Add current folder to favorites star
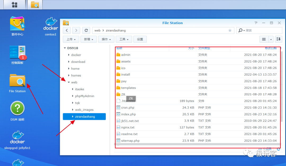This screenshot has height=166, width=286. (230, 30)
